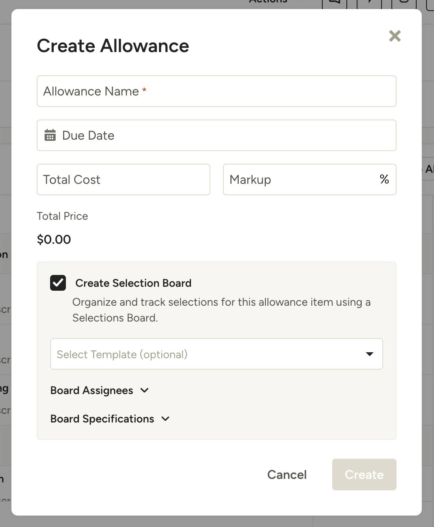Click the Due Date field
This screenshot has height=527, width=434.
coord(217,135)
